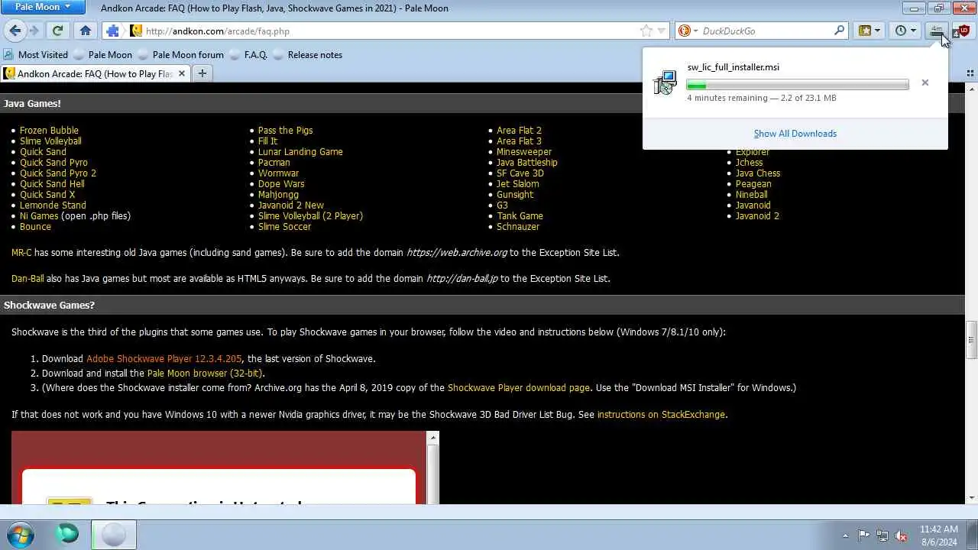Viewport: 978px width, 550px height.
Task: Open instructions on StackExchange link
Action: pyautogui.click(x=661, y=415)
